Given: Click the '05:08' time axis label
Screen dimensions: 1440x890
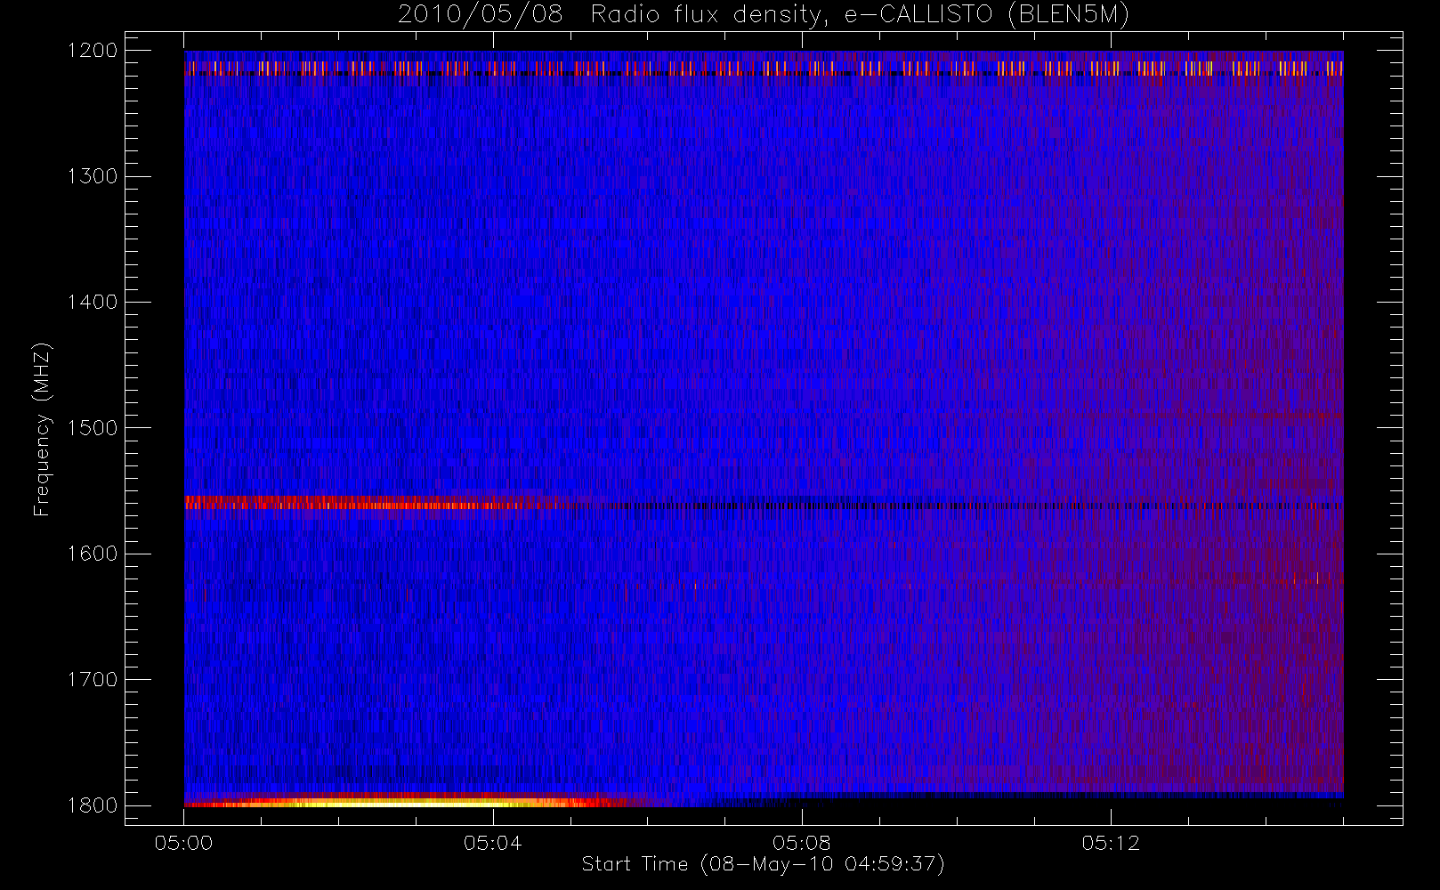Looking at the screenshot, I should [x=801, y=843].
